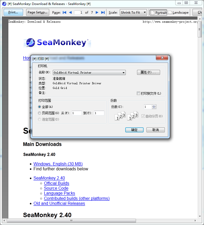Click the page number input field

click(x=78, y=12)
